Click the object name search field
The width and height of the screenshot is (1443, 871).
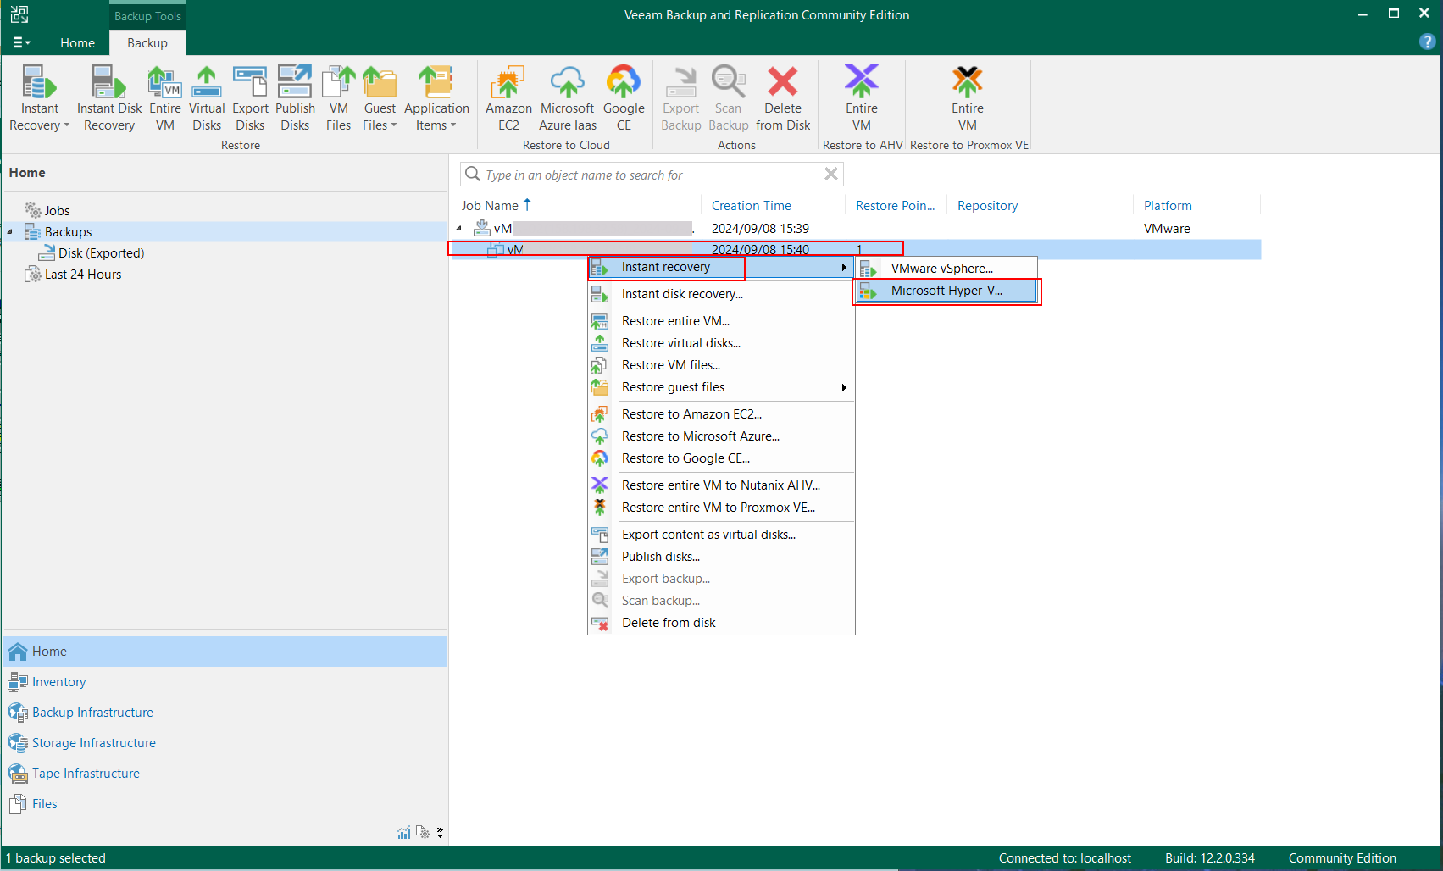[652, 175]
